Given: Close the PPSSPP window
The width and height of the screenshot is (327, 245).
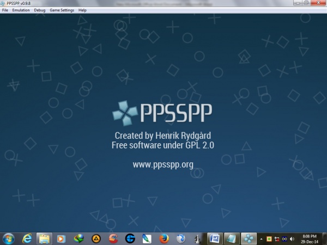Looking at the screenshot, I should pyautogui.click(x=318, y=3).
